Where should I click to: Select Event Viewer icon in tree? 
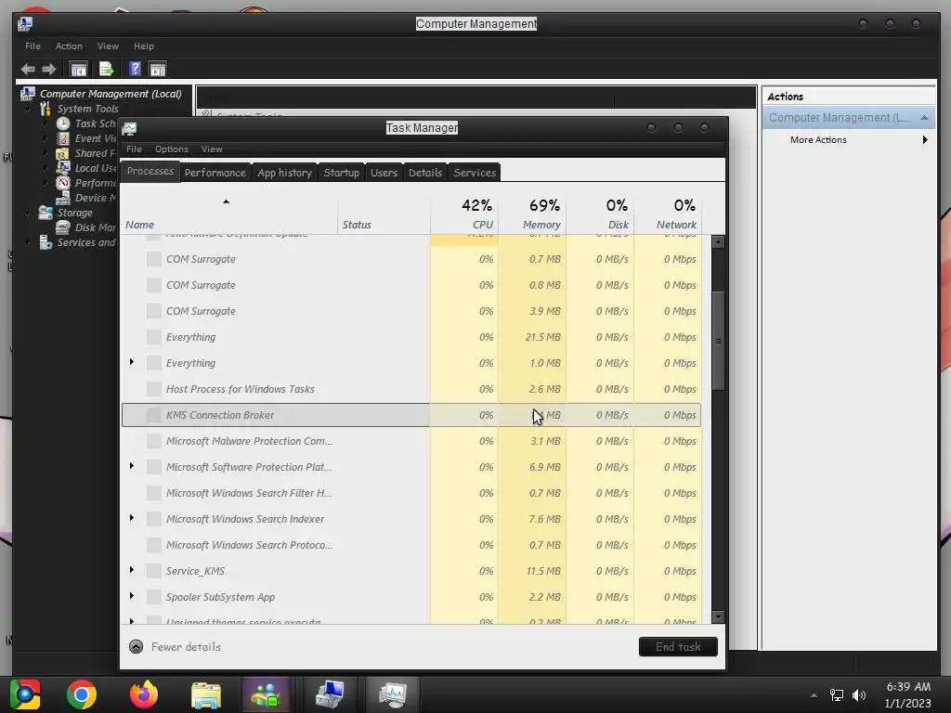(63, 138)
